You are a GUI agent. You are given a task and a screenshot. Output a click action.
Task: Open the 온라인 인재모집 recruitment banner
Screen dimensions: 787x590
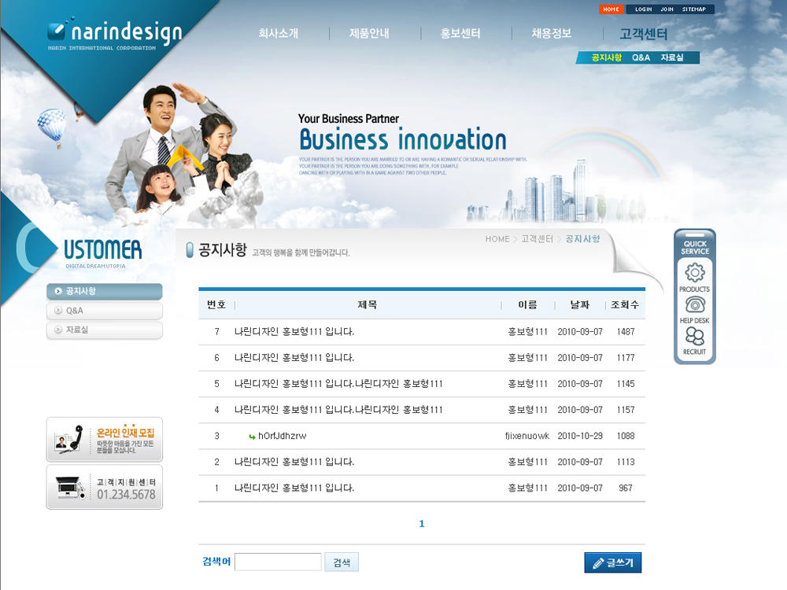tap(105, 439)
